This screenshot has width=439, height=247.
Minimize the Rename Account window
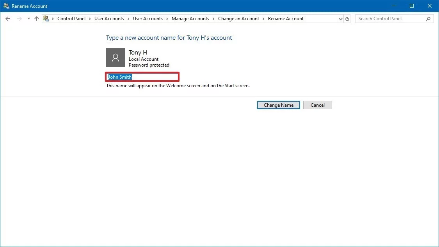click(394, 6)
